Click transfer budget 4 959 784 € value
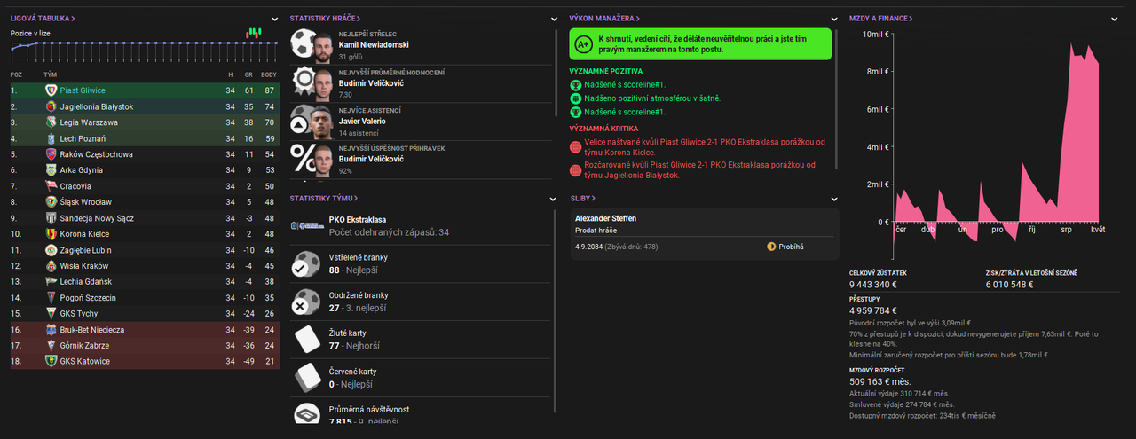Screen dimensions: 1136x439 [874, 310]
